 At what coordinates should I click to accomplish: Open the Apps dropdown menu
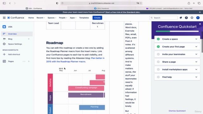73,18
